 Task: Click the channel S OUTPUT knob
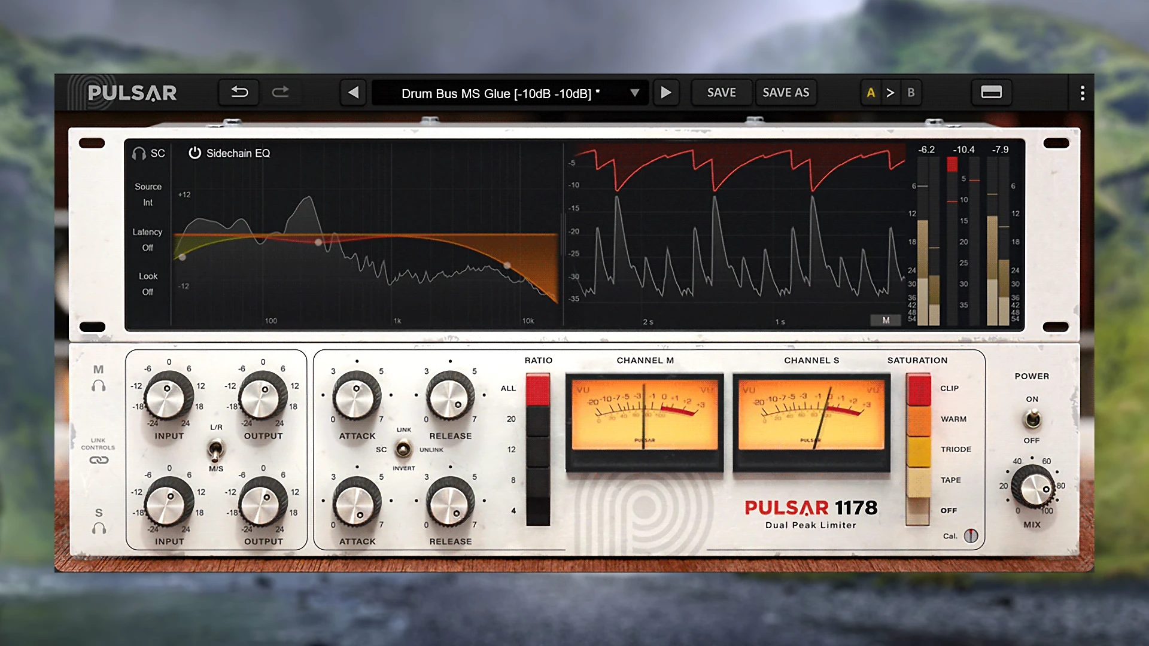pyautogui.click(x=262, y=501)
